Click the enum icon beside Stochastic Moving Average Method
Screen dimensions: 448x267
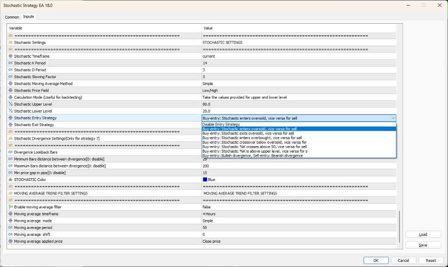click(x=11, y=83)
